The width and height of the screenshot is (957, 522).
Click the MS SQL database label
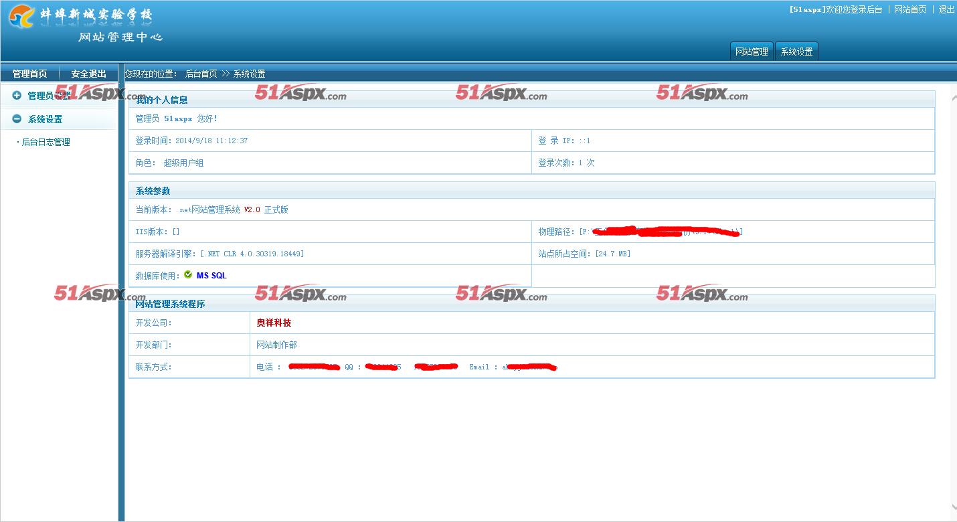211,276
